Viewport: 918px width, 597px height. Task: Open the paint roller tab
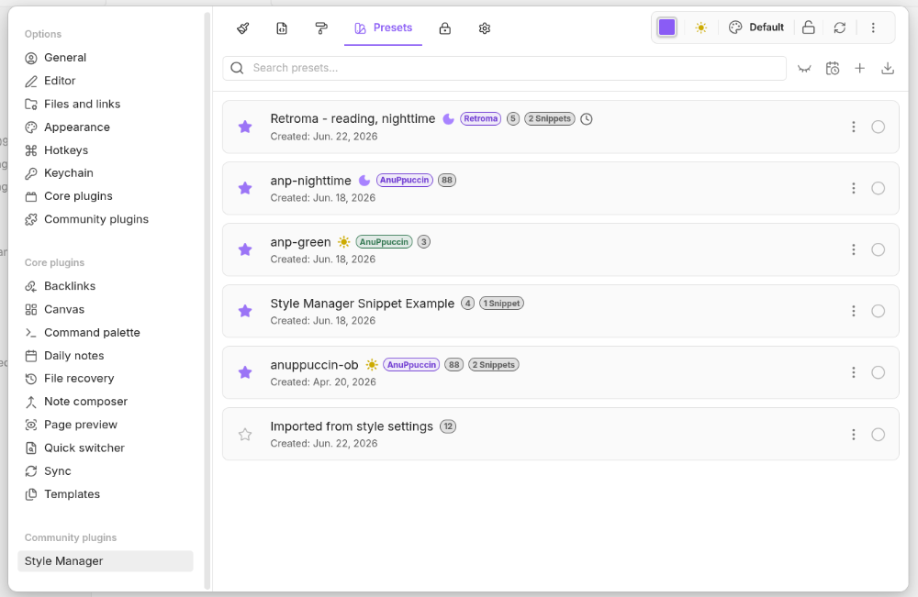(x=320, y=28)
